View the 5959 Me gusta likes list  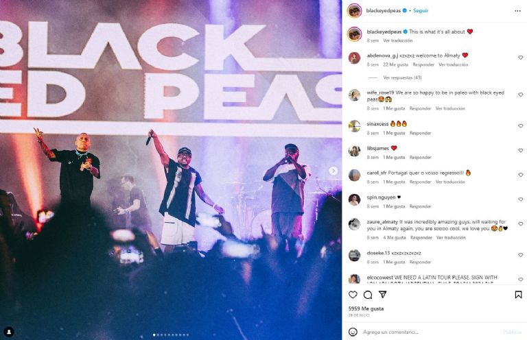pos(366,308)
